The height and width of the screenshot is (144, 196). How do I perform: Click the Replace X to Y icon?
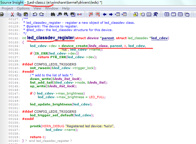pos(79,14)
